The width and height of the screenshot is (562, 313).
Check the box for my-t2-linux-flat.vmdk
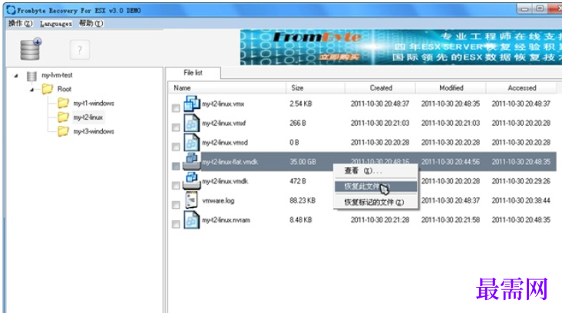point(176,166)
